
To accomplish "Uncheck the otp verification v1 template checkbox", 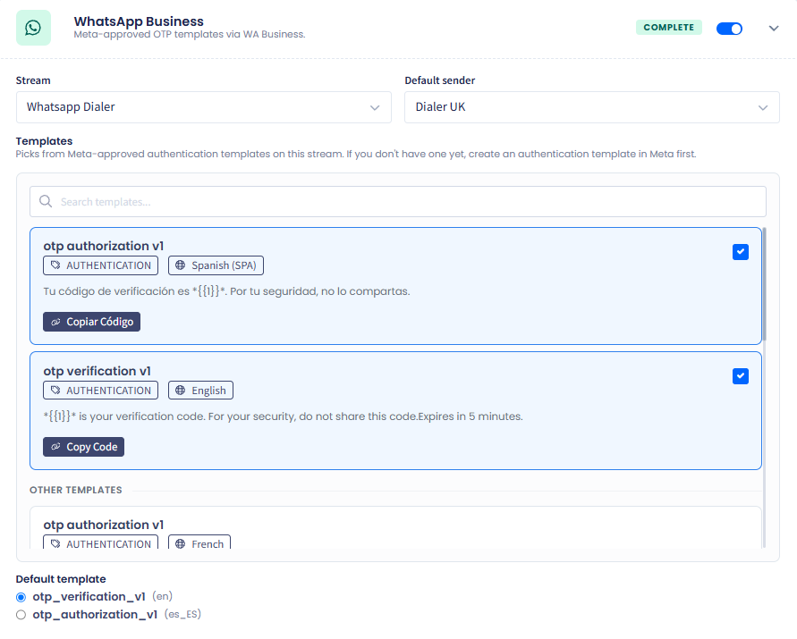I will click(740, 376).
